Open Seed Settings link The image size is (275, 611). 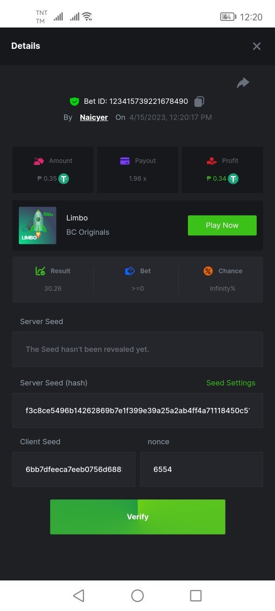point(231,383)
